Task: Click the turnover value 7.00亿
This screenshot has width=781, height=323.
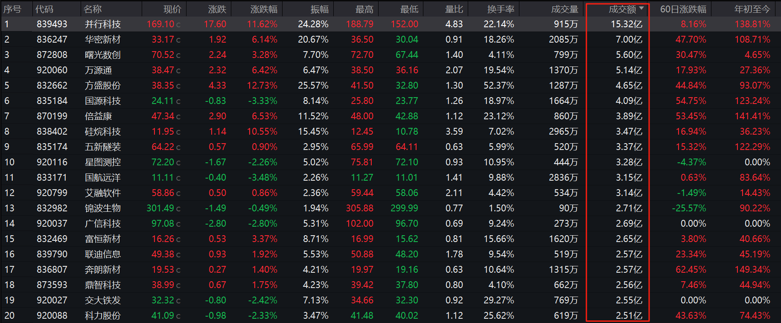Action: [629, 40]
